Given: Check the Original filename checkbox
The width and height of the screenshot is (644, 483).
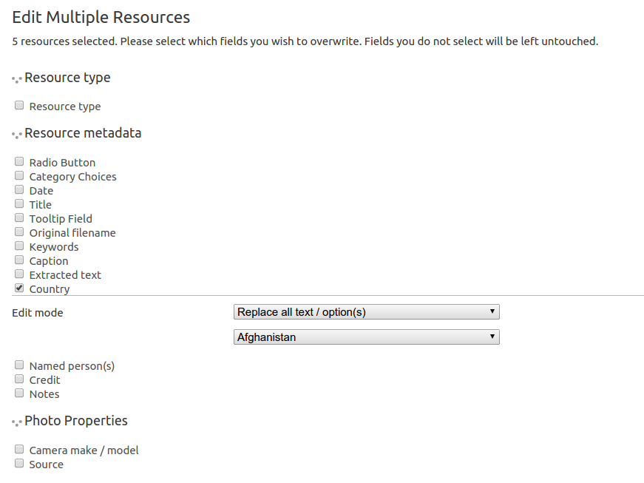Looking at the screenshot, I should coord(19,232).
